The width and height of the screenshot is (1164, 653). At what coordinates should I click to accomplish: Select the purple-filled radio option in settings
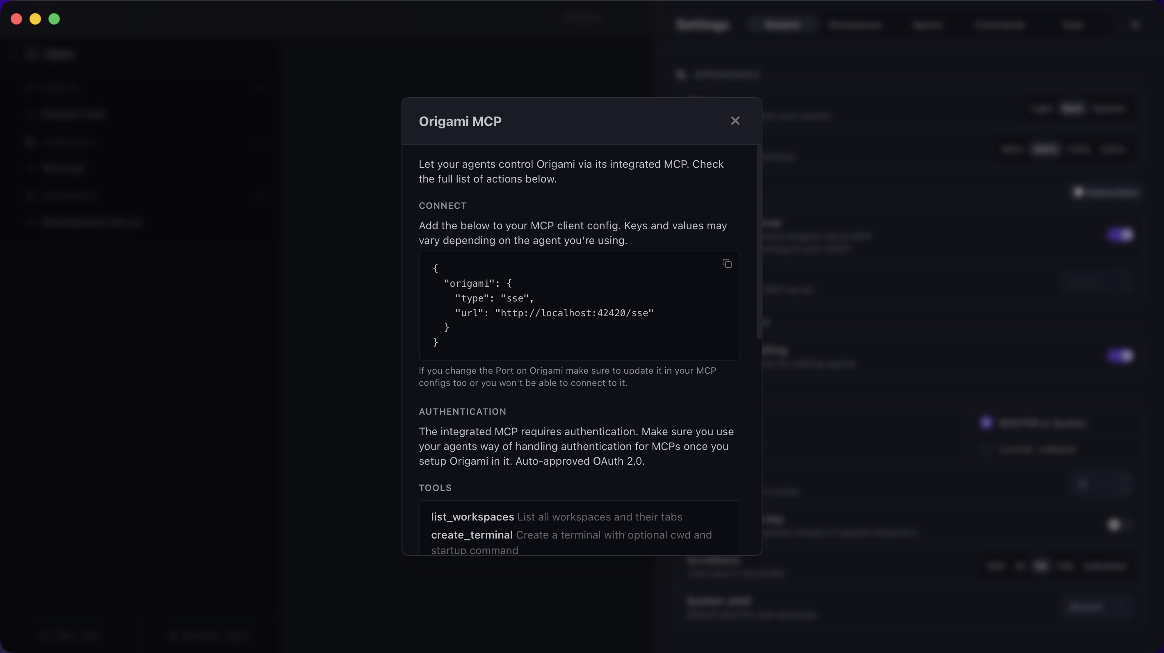pyautogui.click(x=986, y=422)
